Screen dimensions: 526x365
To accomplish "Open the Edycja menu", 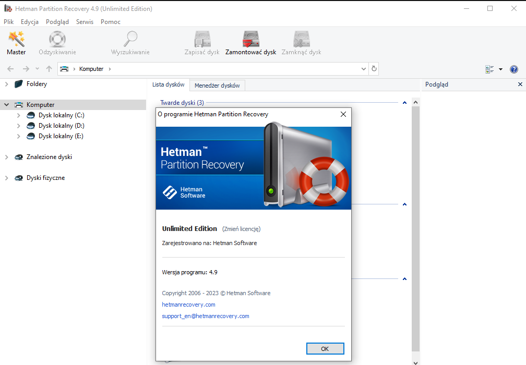I will coord(30,22).
